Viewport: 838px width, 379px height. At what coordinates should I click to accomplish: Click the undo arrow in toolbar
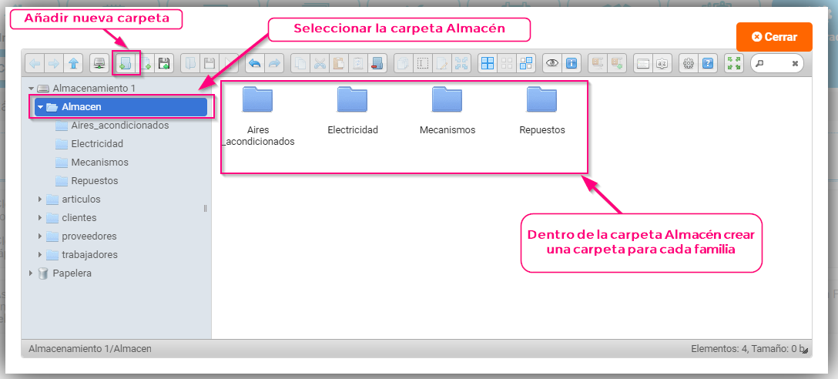pos(253,63)
